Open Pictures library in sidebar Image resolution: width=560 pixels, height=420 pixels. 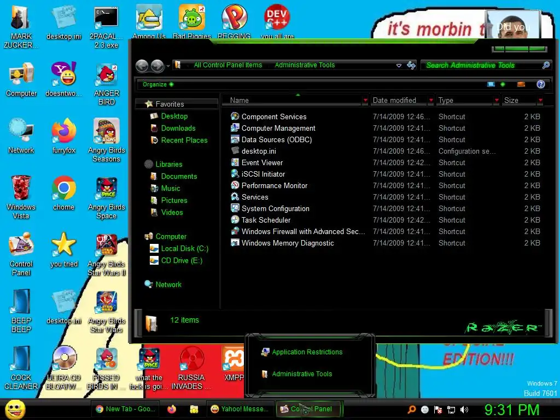pos(174,200)
